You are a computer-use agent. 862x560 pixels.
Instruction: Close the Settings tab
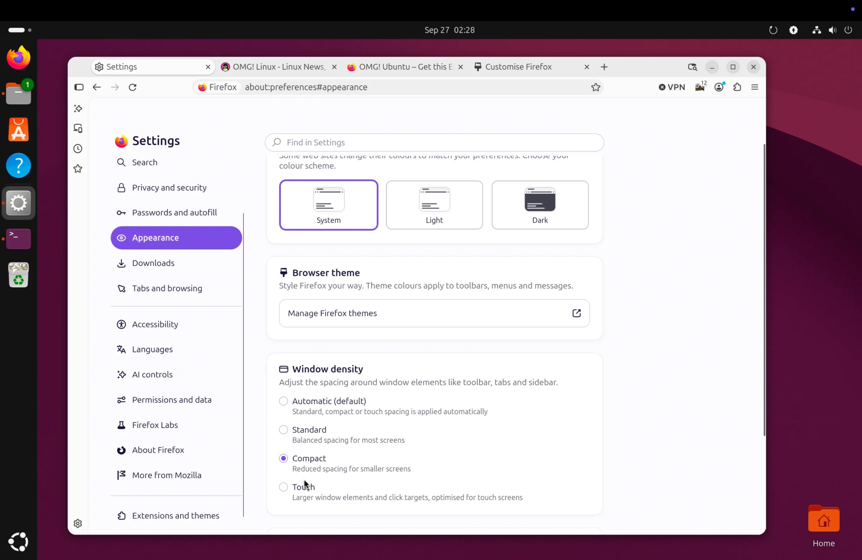click(x=208, y=67)
